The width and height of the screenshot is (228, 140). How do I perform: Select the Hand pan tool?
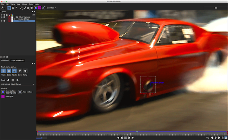pyautogui.click(x=13, y=8)
